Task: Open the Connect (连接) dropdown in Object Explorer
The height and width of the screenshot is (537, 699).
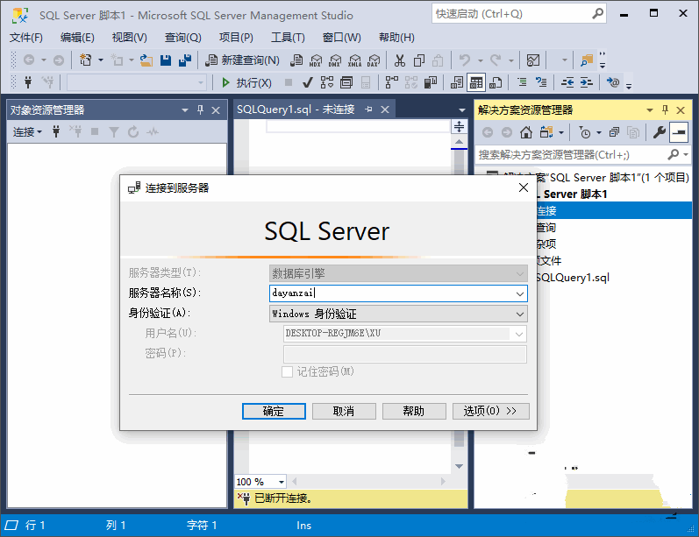Action: click(x=27, y=131)
